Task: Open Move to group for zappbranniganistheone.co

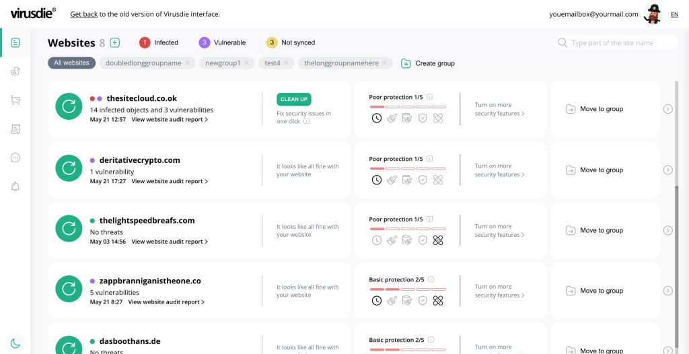Action: click(594, 290)
